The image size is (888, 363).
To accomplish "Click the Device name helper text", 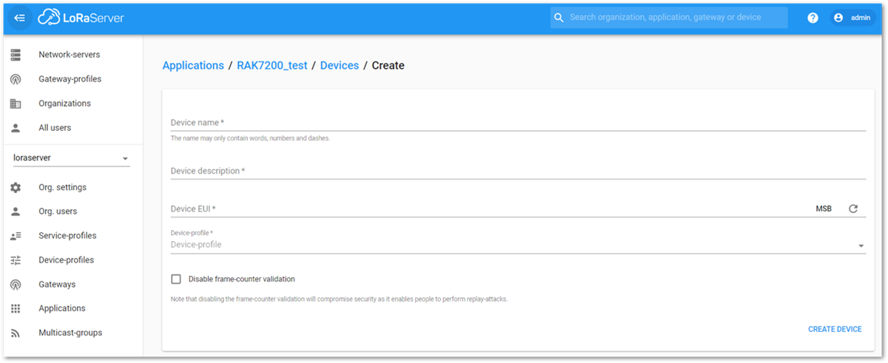I will click(250, 138).
